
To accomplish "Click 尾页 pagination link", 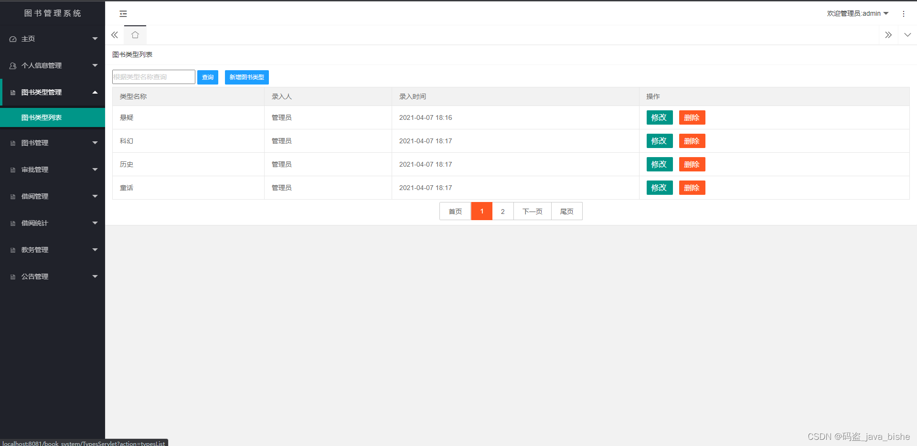I will point(567,211).
